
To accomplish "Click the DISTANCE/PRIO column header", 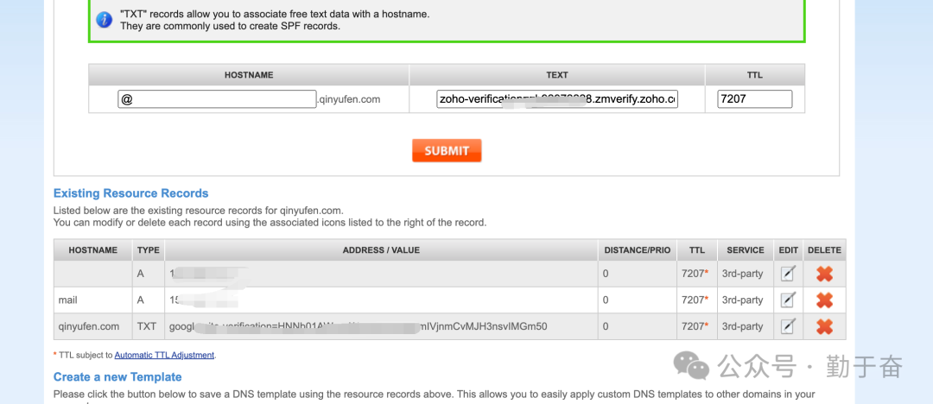I will coord(637,250).
